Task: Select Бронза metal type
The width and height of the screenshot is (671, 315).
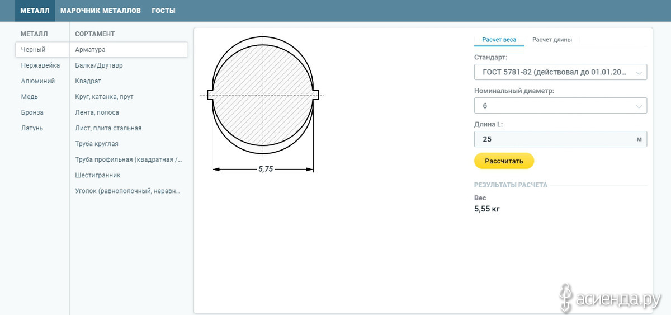Action: click(32, 112)
